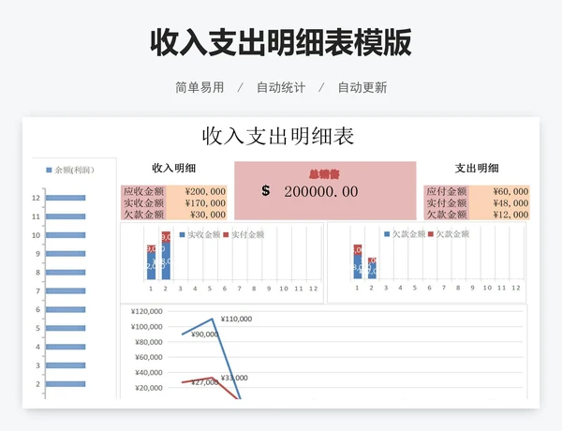562x431 pixels.
Task: Click the 实收金额 chart legend label
Action: click(x=204, y=234)
